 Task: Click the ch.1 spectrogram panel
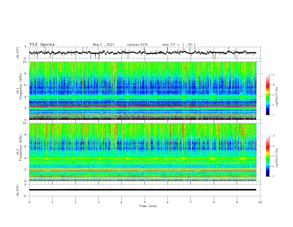pos(142,91)
